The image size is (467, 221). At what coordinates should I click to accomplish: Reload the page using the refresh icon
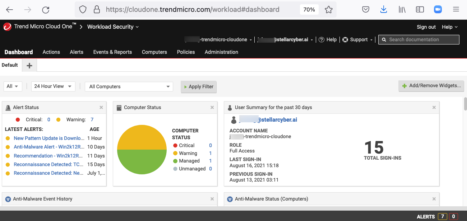[46, 10]
